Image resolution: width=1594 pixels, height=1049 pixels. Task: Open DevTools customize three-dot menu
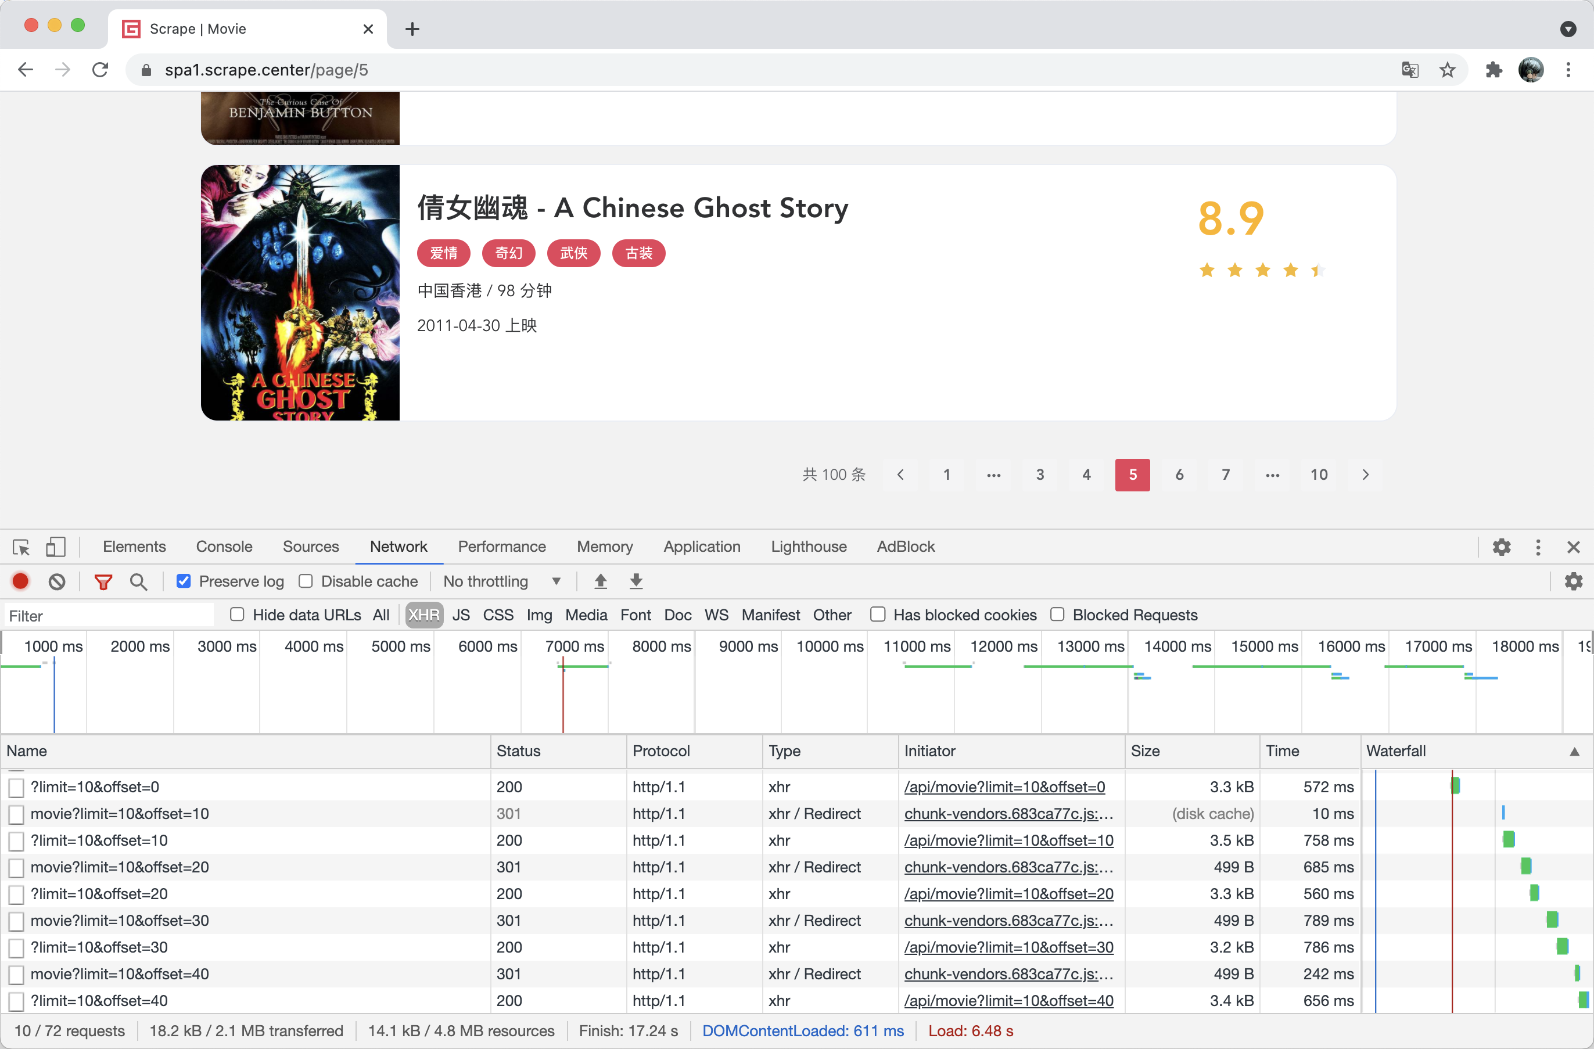[x=1538, y=547]
